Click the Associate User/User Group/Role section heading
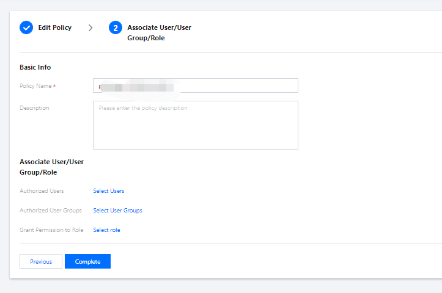Screen dimensions: 442x293 [51, 167]
